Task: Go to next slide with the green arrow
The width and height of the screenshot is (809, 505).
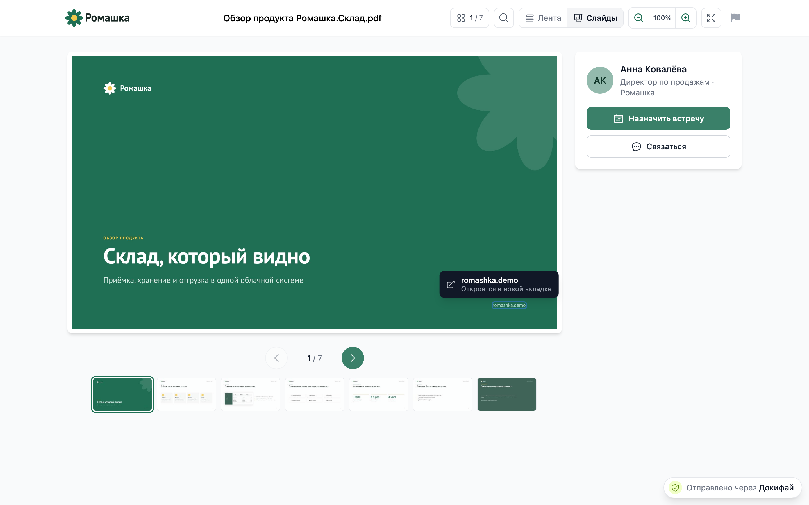Action: pyautogui.click(x=353, y=358)
